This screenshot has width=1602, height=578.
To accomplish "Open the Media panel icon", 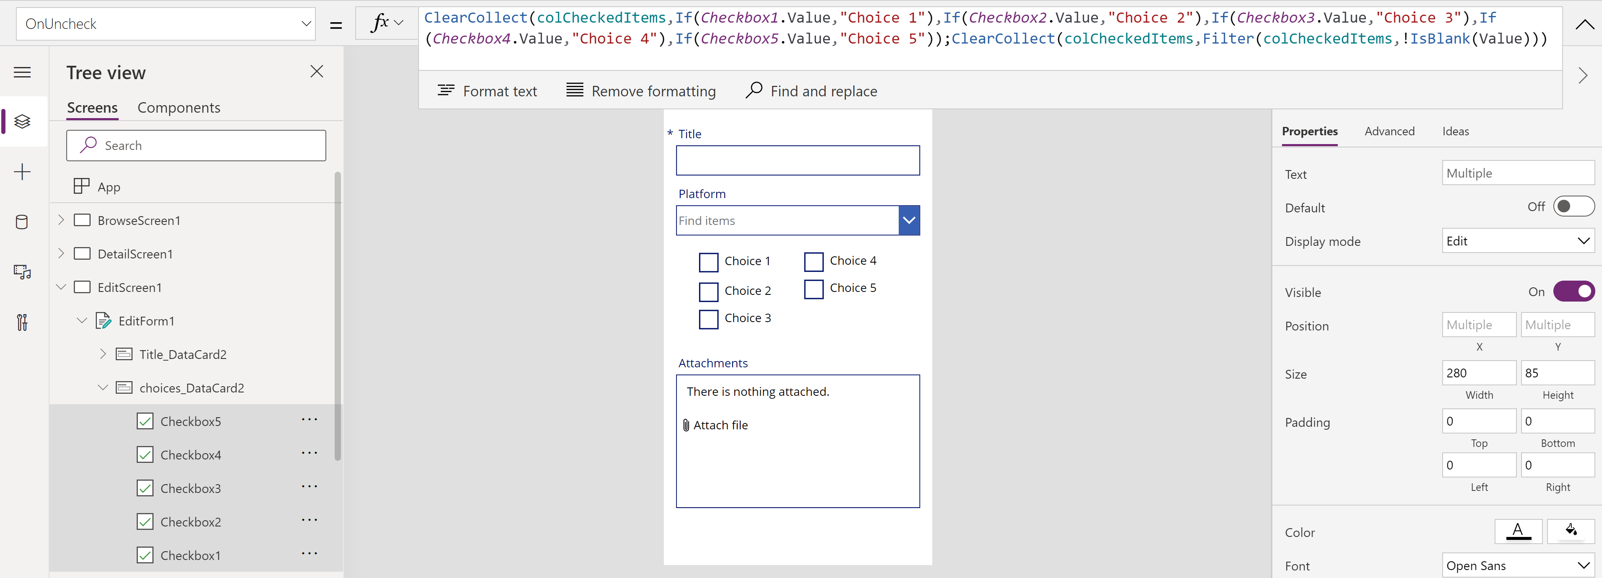I will point(22,272).
